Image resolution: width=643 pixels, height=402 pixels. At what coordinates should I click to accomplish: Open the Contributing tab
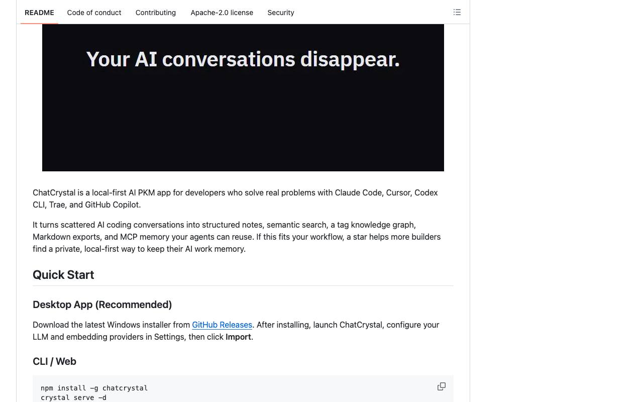(156, 13)
